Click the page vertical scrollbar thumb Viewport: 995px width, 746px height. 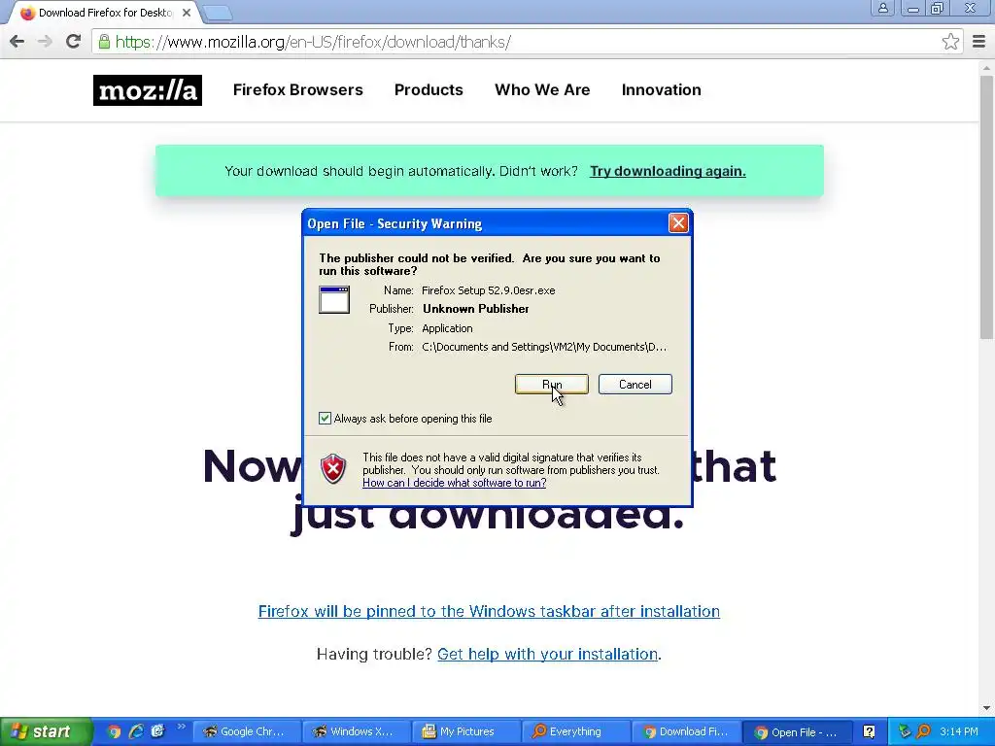986,208
